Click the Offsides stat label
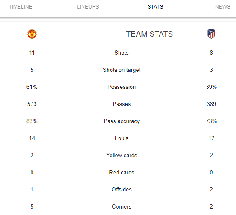This screenshot has width=236, height=215. click(122, 189)
